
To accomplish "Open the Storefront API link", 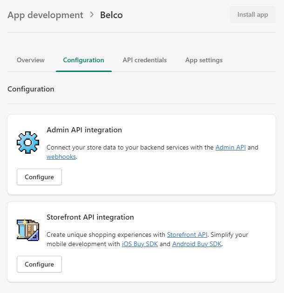I will point(187,234).
